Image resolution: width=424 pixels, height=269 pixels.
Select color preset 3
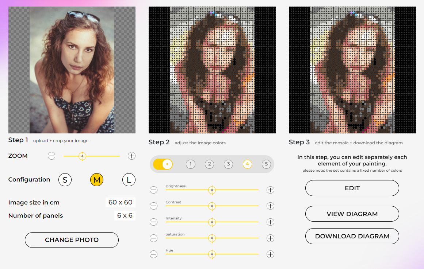(x=229, y=164)
